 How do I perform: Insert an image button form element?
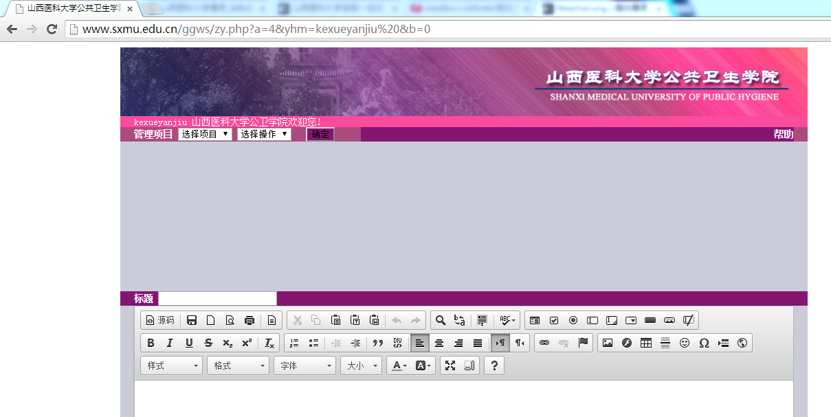pos(669,320)
